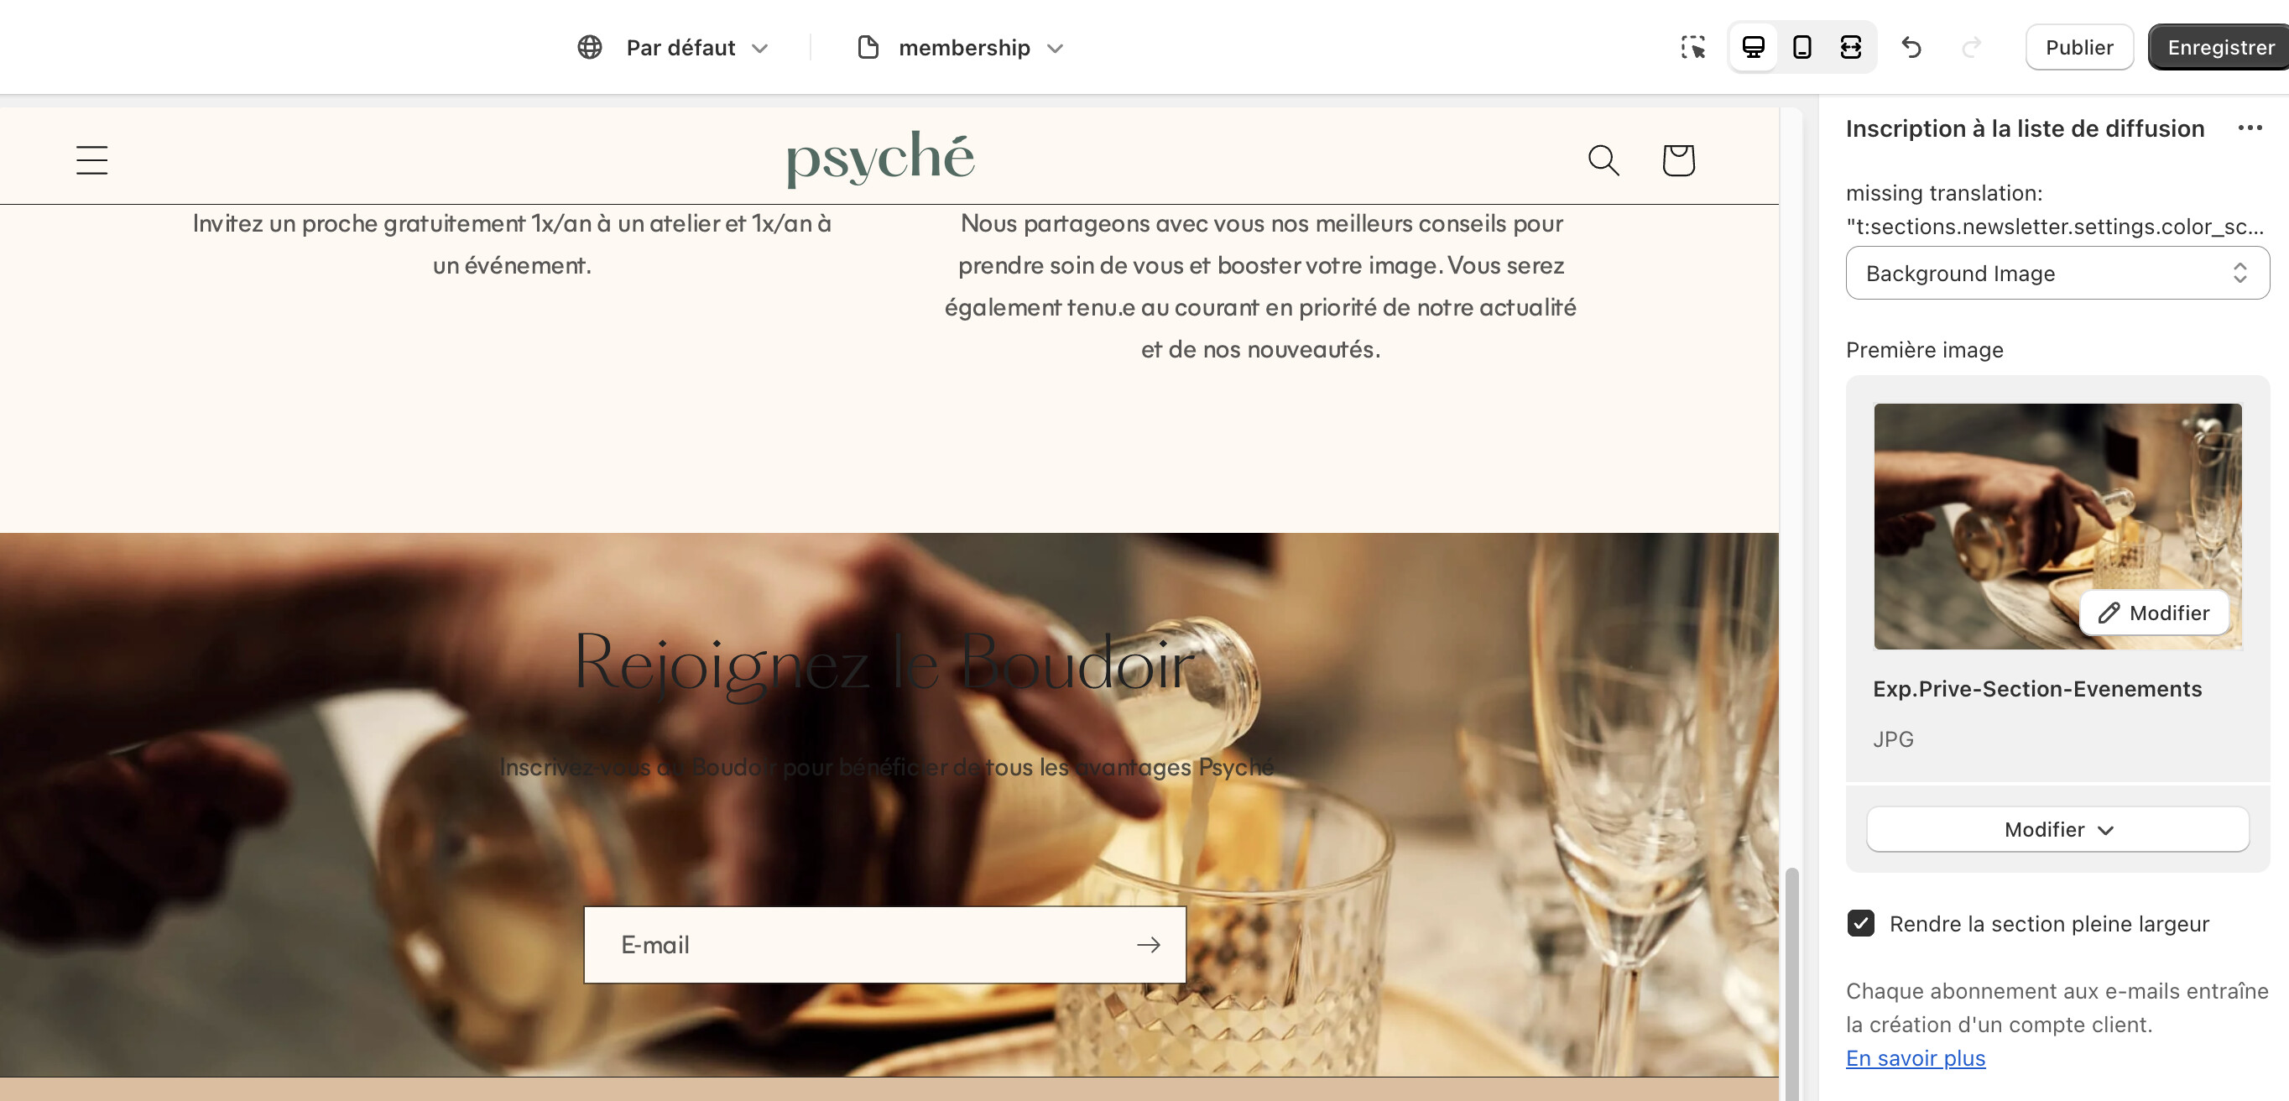Viewport: 2289px width, 1101px height.
Task: Open the shopping cart icon
Action: tap(1677, 160)
